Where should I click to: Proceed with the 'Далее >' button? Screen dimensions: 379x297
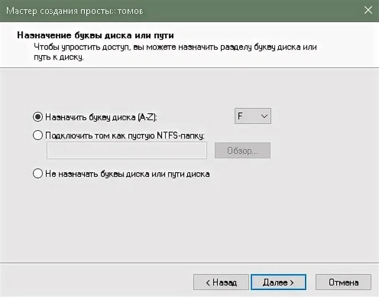[279, 282]
